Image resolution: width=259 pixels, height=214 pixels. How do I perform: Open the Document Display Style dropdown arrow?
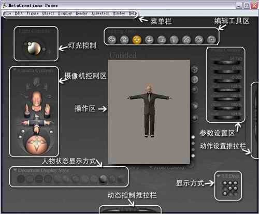point(15,170)
